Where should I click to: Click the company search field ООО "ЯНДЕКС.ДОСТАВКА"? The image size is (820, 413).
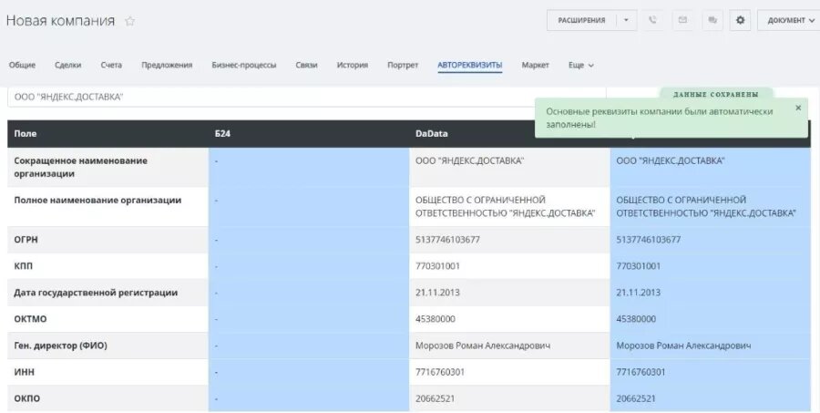[x=306, y=98]
